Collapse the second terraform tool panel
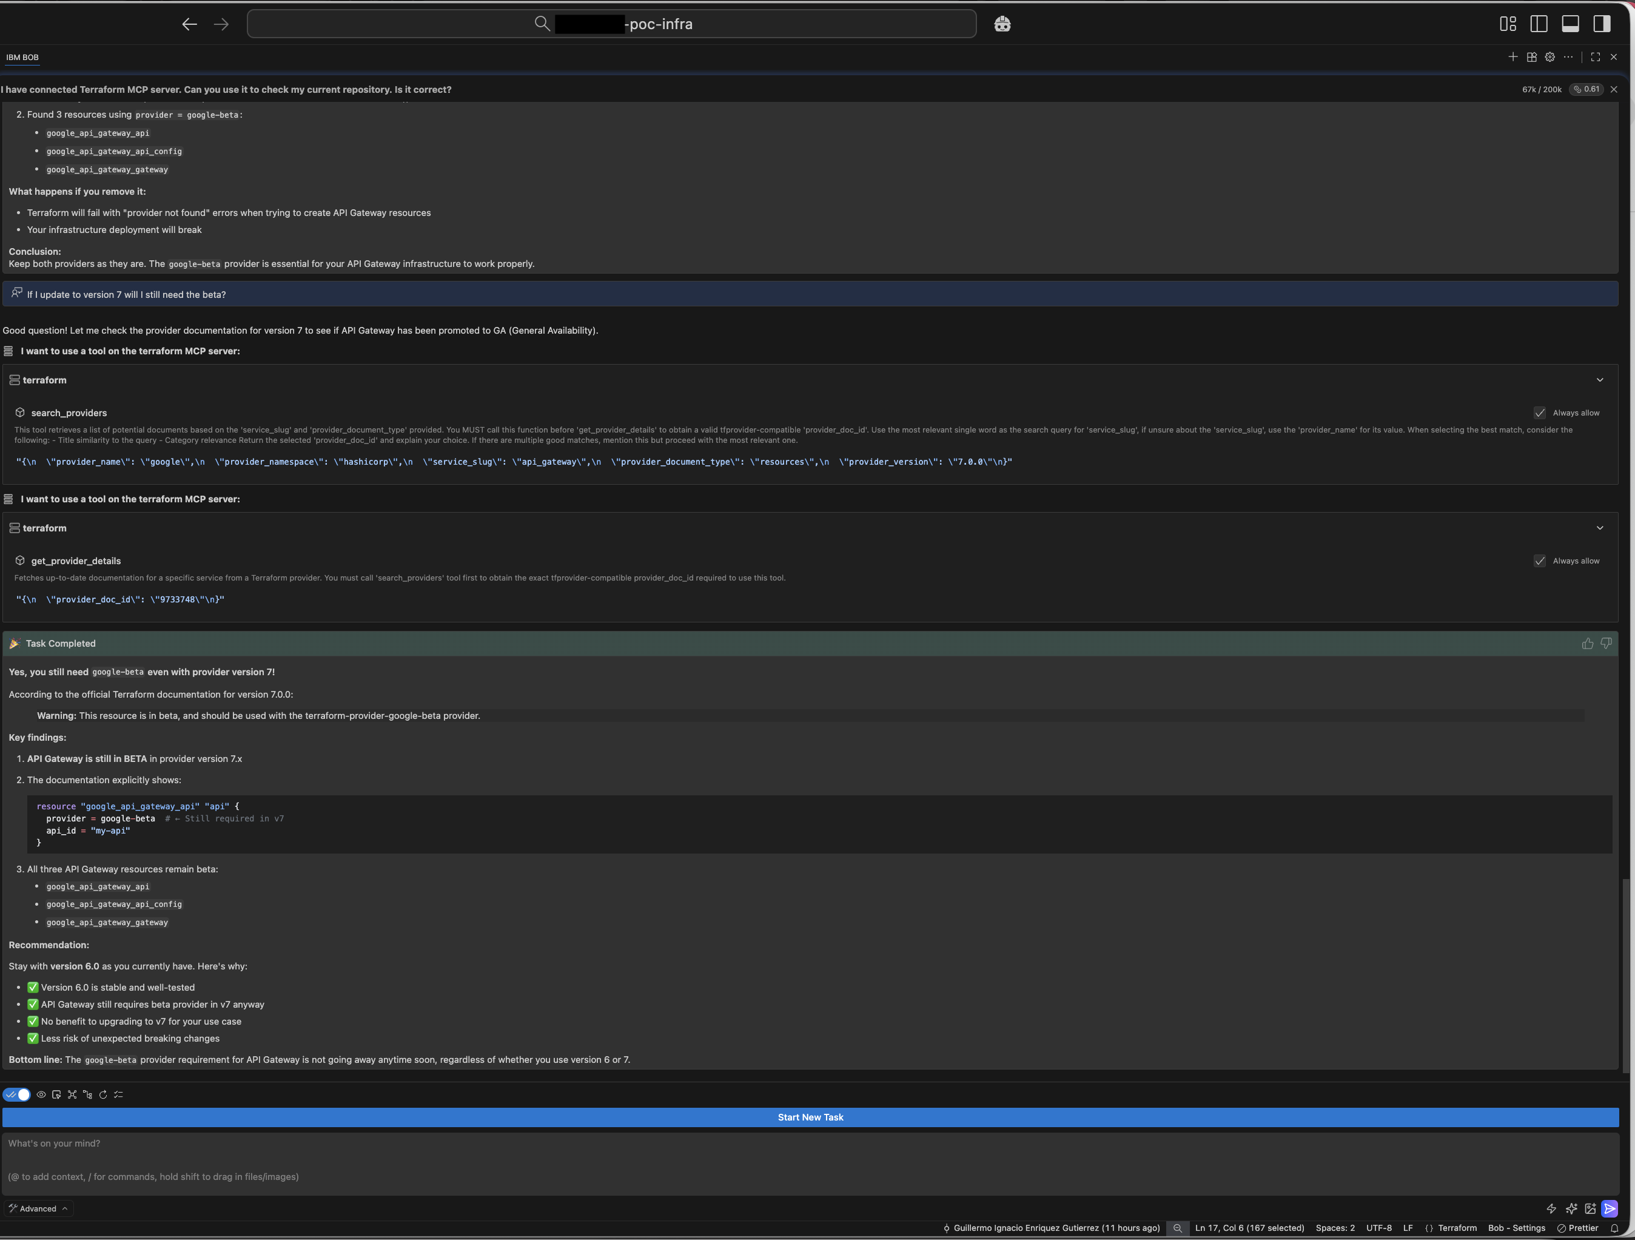This screenshot has width=1635, height=1240. click(1600, 528)
